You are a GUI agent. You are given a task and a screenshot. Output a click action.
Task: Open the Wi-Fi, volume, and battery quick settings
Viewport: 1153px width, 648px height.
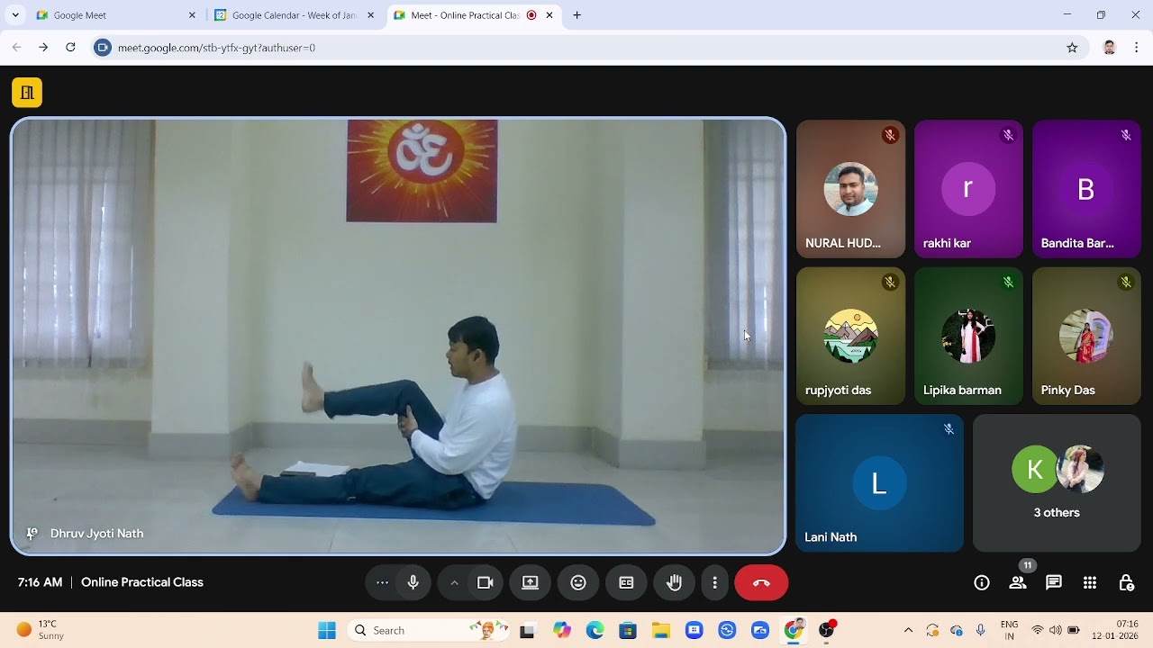[x=1056, y=630]
